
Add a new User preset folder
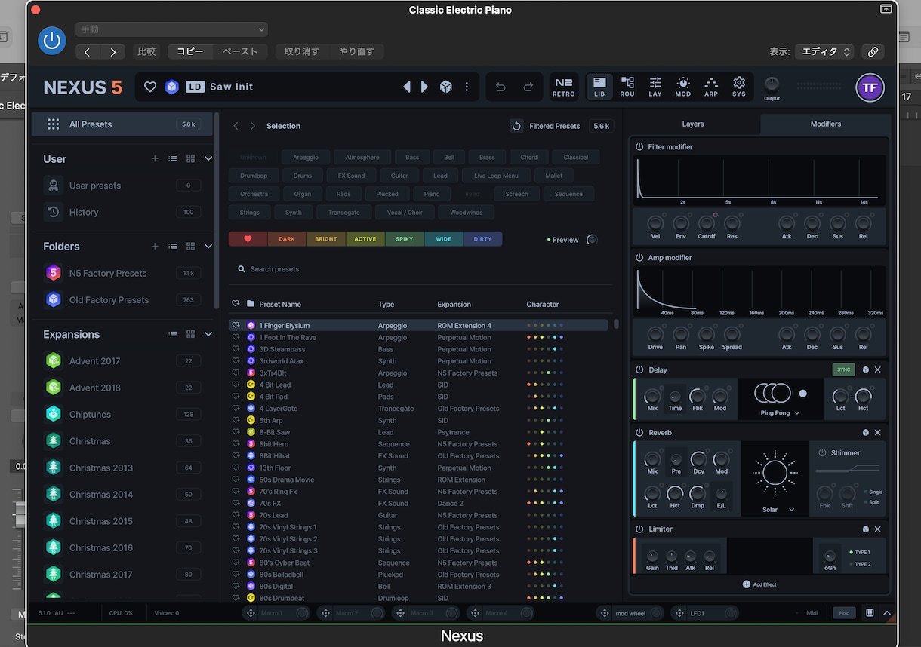(155, 159)
